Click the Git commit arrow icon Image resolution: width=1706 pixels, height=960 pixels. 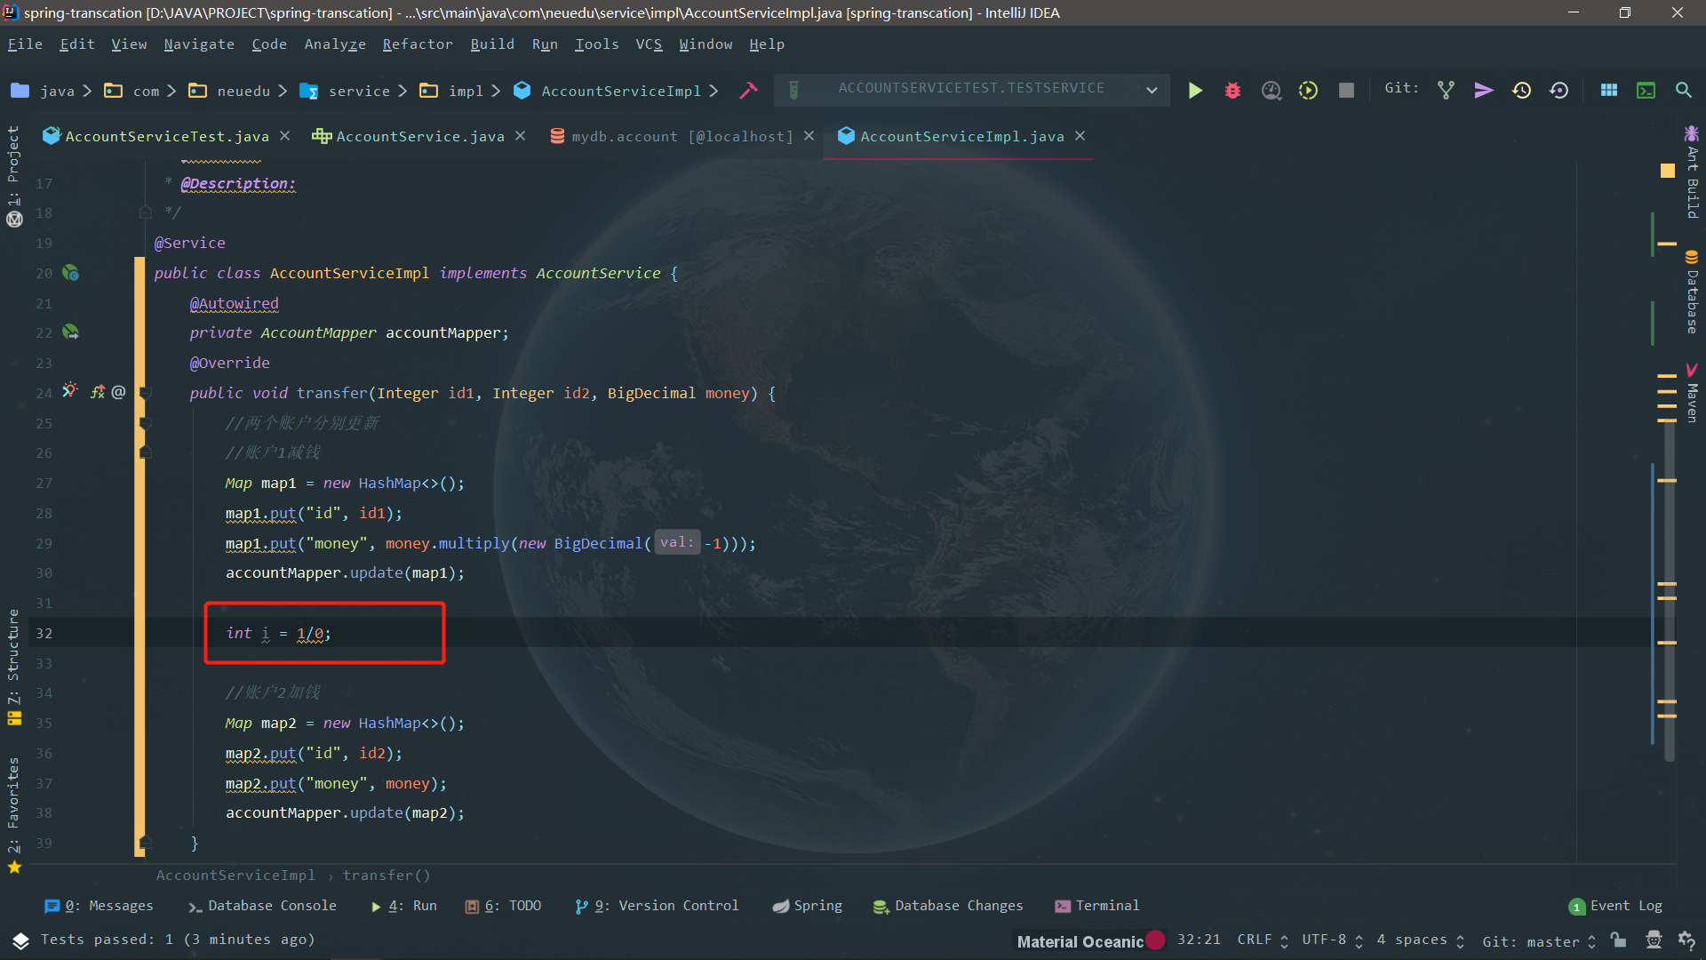coord(1483,90)
